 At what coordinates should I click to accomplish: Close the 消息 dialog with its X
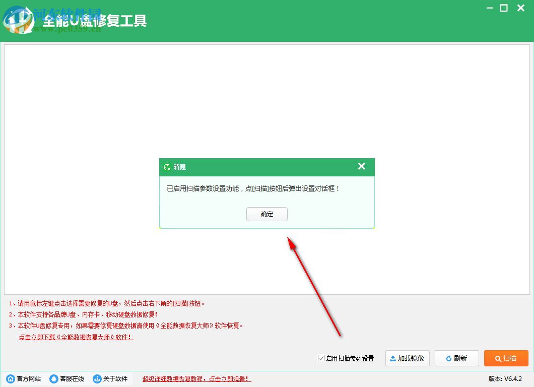[x=361, y=166]
